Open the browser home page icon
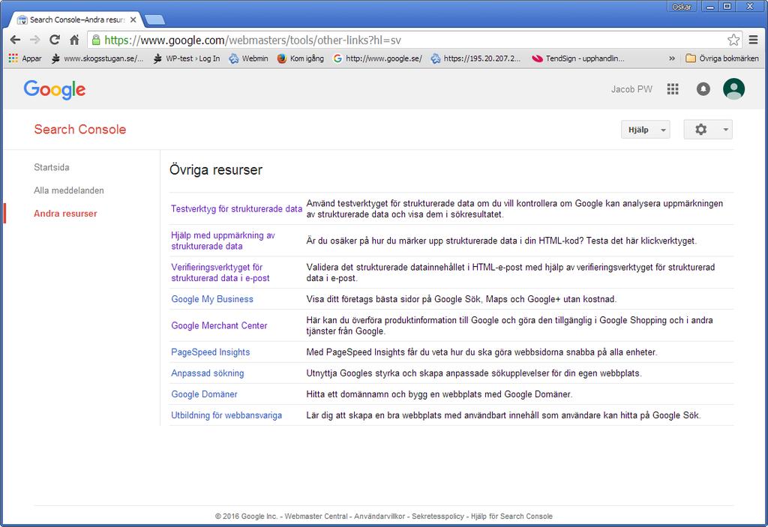The image size is (768, 527). click(74, 40)
